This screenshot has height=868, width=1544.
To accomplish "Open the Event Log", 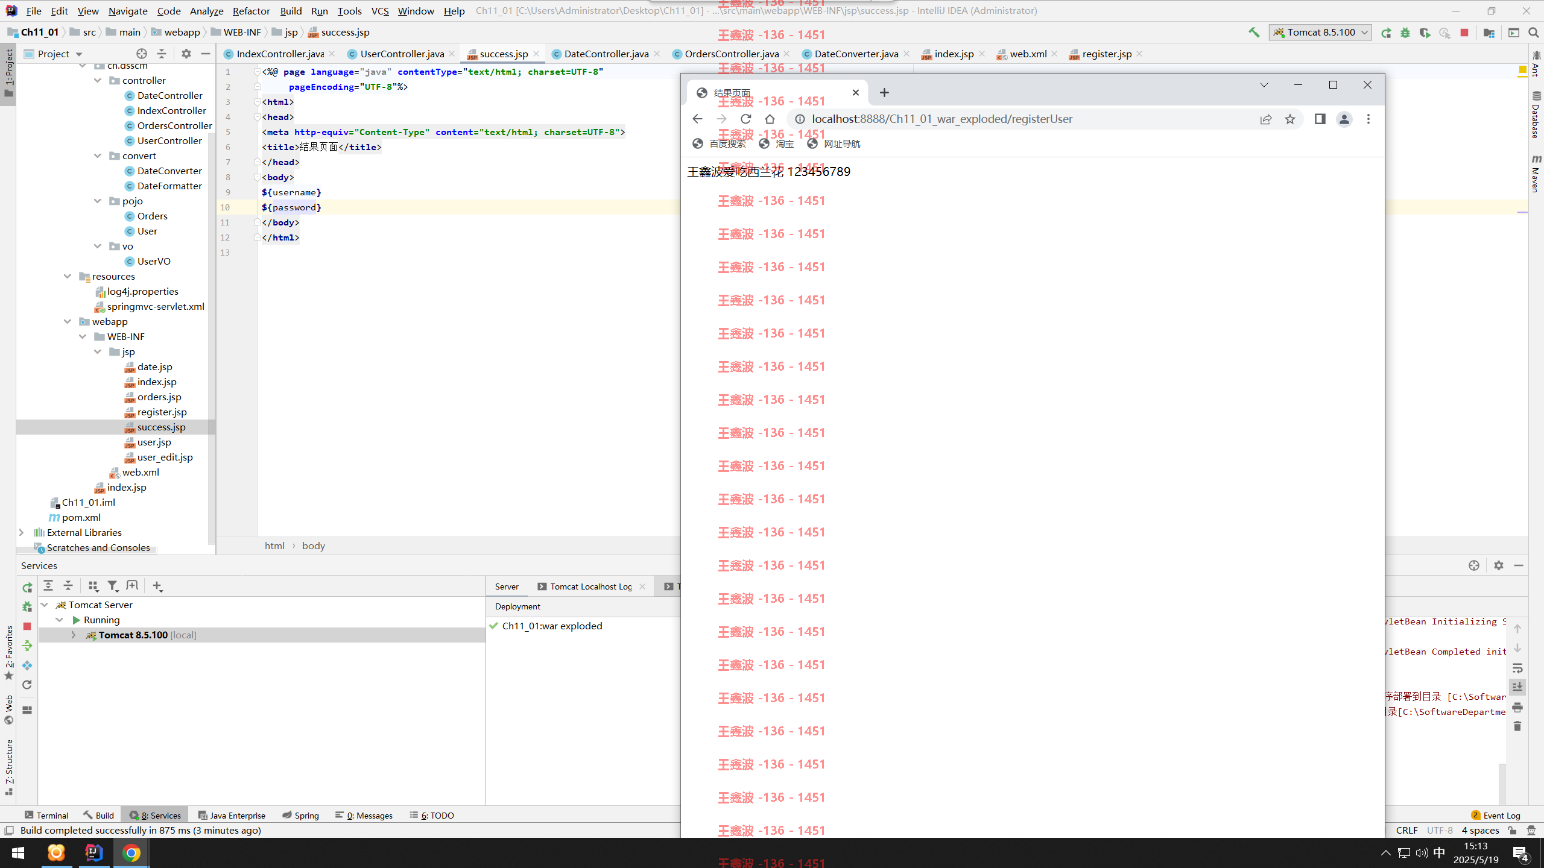I will click(1496, 815).
